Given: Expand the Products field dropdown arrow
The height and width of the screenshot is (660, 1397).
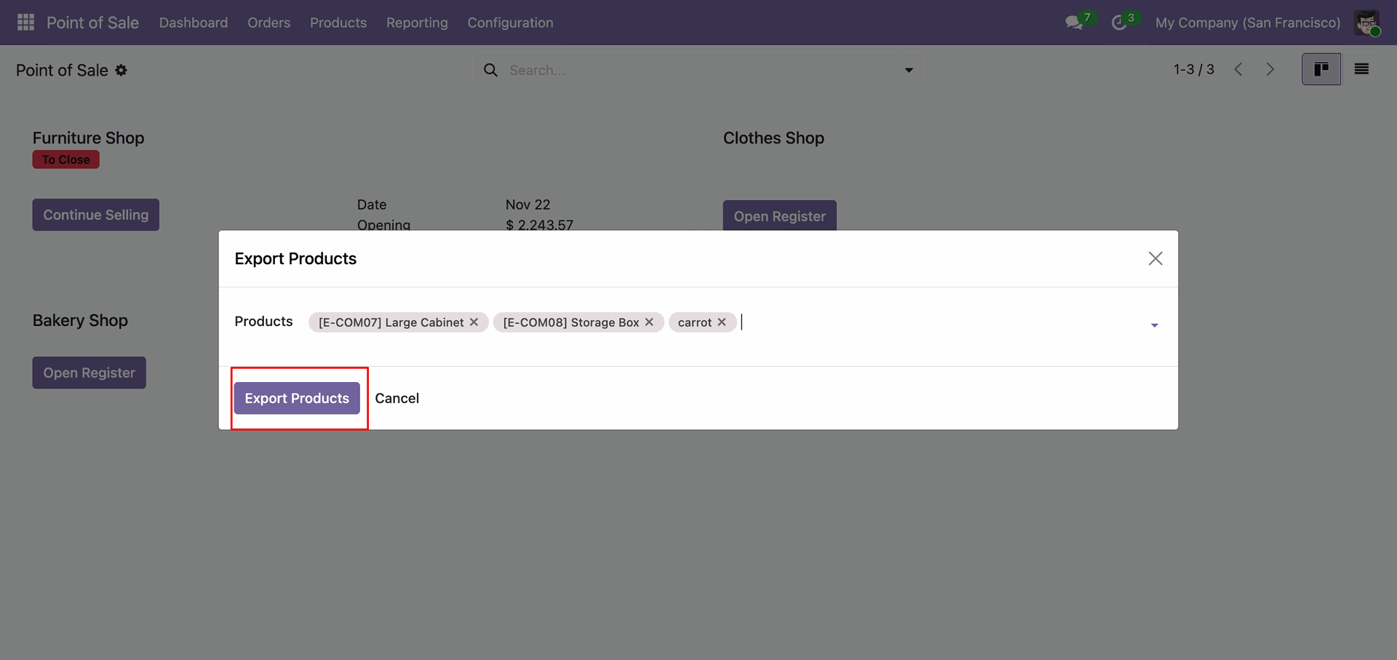Looking at the screenshot, I should [1154, 325].
